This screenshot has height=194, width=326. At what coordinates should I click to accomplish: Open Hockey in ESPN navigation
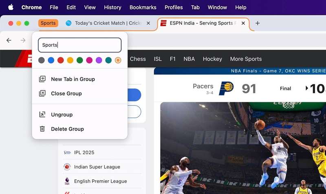pos(212,59)
